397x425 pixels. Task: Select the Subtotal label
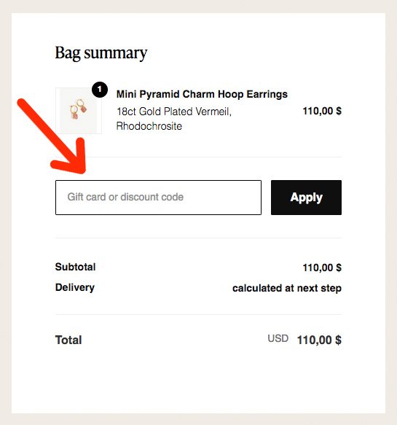click(x=75, y=267)
